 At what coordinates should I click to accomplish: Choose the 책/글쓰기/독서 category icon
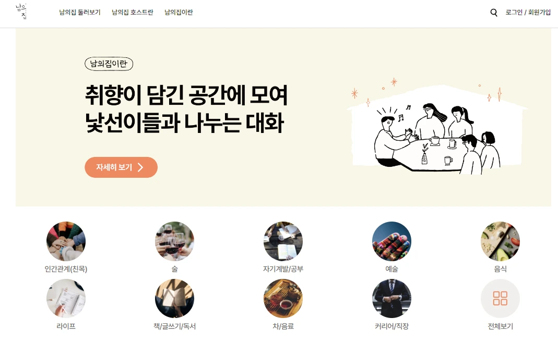click(174, 299)
